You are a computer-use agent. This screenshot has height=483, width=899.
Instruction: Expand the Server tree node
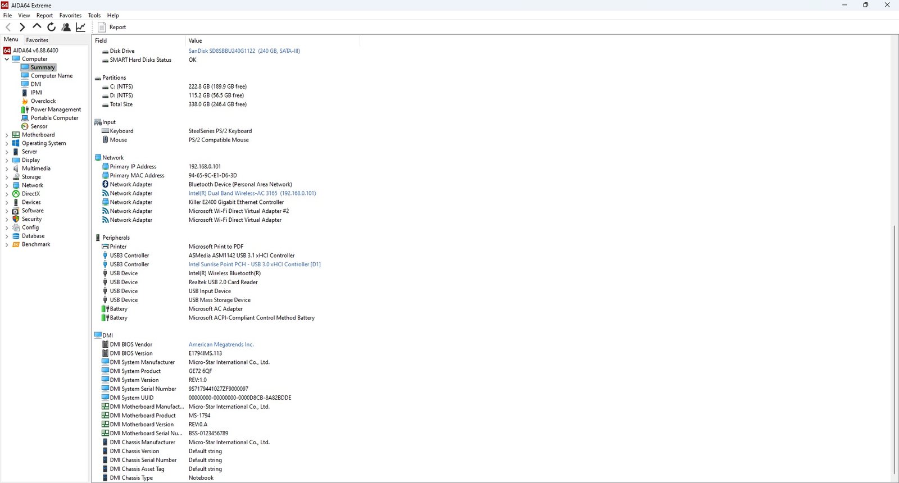click(7, 152)
